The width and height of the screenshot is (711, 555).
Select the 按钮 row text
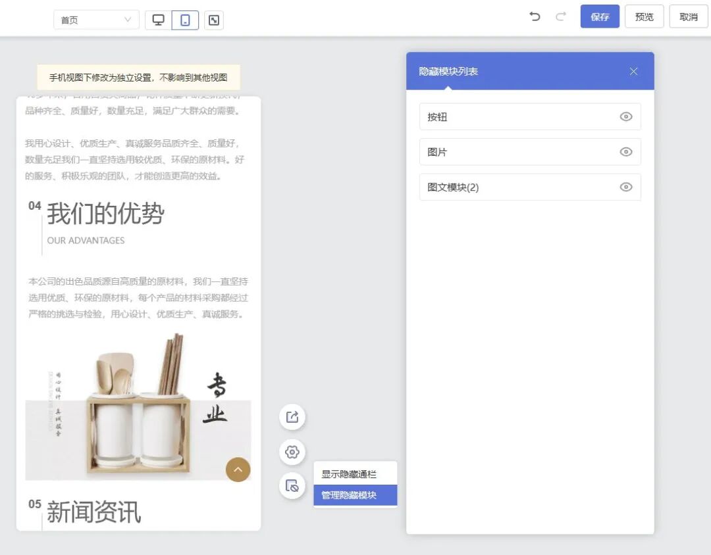point(437,117)
